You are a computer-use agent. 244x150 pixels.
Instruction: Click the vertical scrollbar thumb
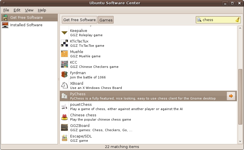[240, 97]
